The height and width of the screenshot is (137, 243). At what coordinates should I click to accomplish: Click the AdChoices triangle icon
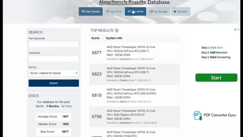(x=235, y=29)
